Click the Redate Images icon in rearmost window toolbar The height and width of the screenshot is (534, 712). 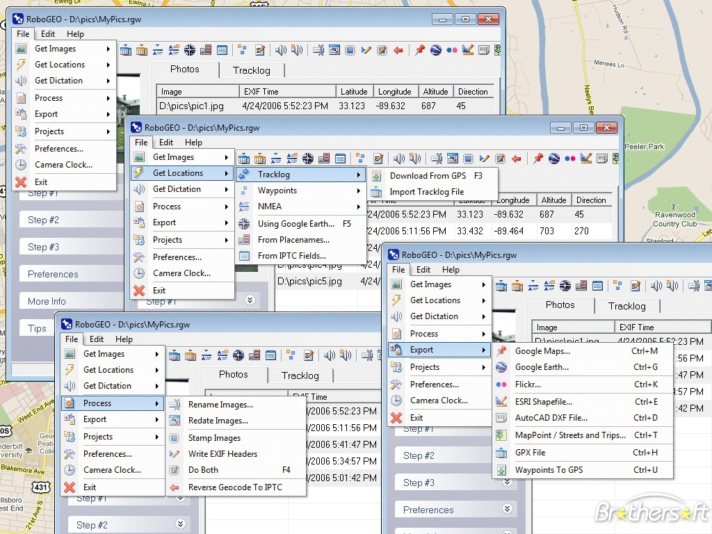pyautogui.click(x=334, y=50)
